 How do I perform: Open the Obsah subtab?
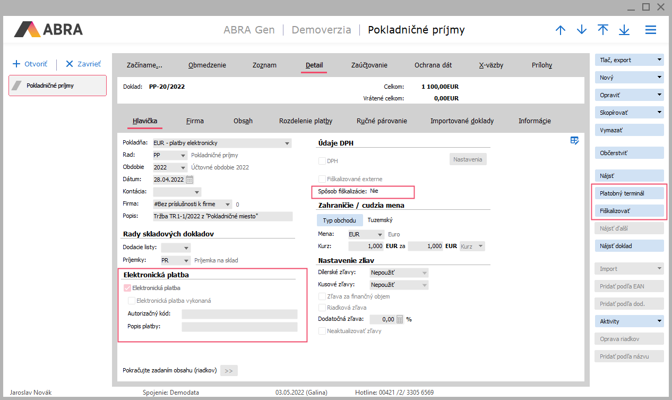tap(243, 121)
